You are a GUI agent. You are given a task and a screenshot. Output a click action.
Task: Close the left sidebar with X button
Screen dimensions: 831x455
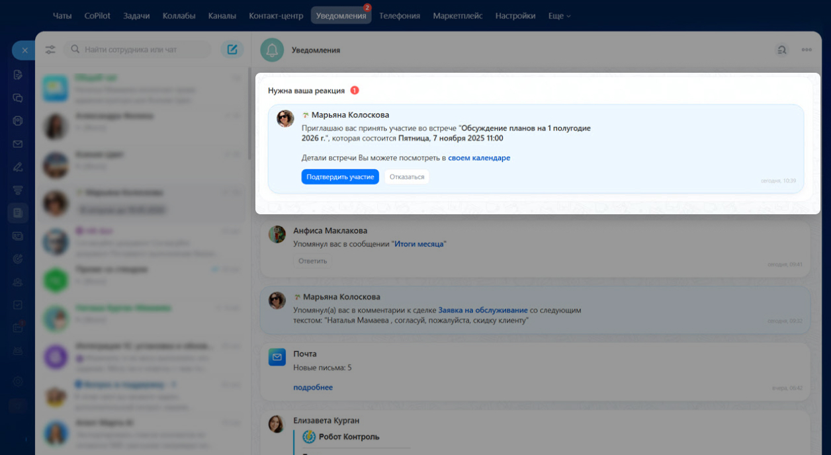coord(24,50)
